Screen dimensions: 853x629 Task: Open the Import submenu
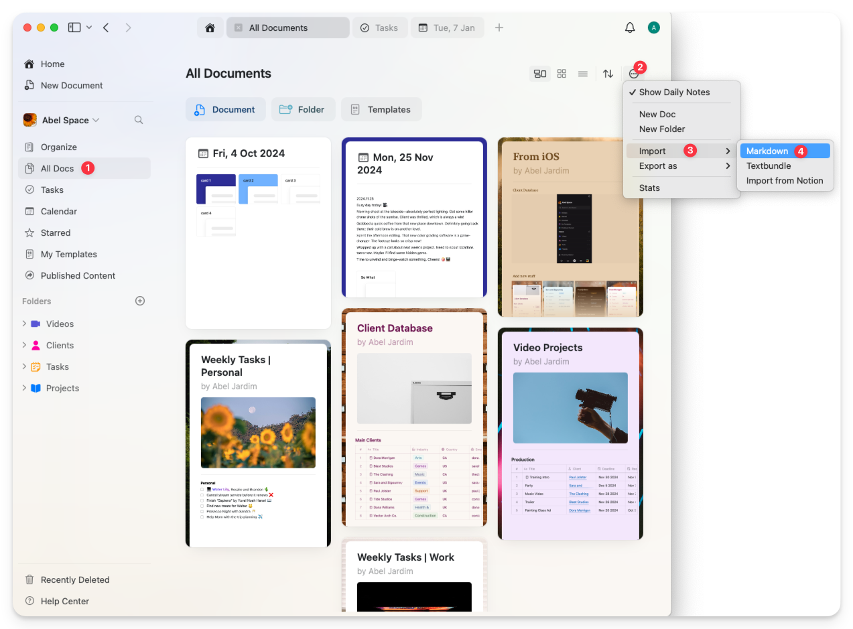pos(681,151)
